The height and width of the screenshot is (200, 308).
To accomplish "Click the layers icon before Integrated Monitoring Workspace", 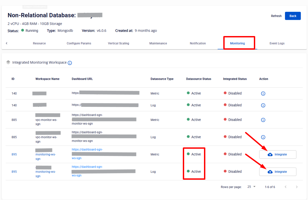I will (x=8, y=62).
